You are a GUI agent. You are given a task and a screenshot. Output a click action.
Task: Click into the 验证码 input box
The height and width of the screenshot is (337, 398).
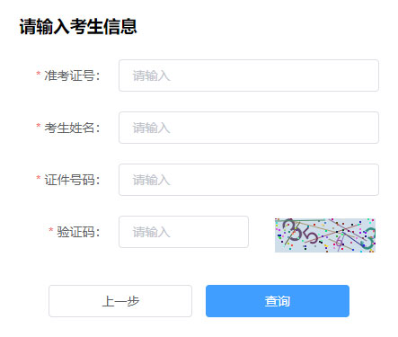[183, 232]
